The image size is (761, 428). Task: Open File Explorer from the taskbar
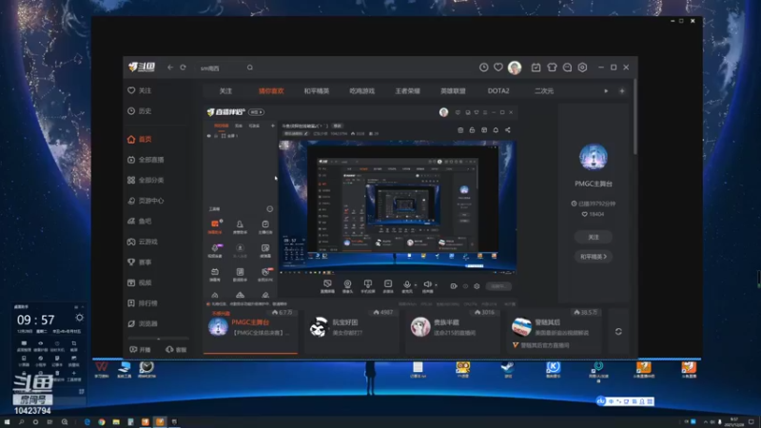[x=116, y=422]
